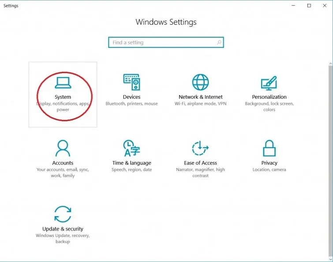Open the Network & Internet globe icon
This screenshot has height=262, width=333.
(x=201, y=82)
